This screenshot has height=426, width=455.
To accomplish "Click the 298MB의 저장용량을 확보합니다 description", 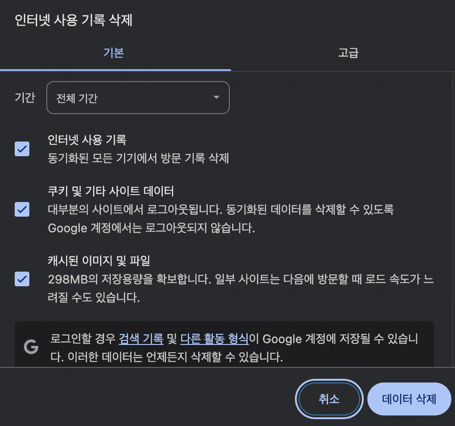I will [240, 288].
